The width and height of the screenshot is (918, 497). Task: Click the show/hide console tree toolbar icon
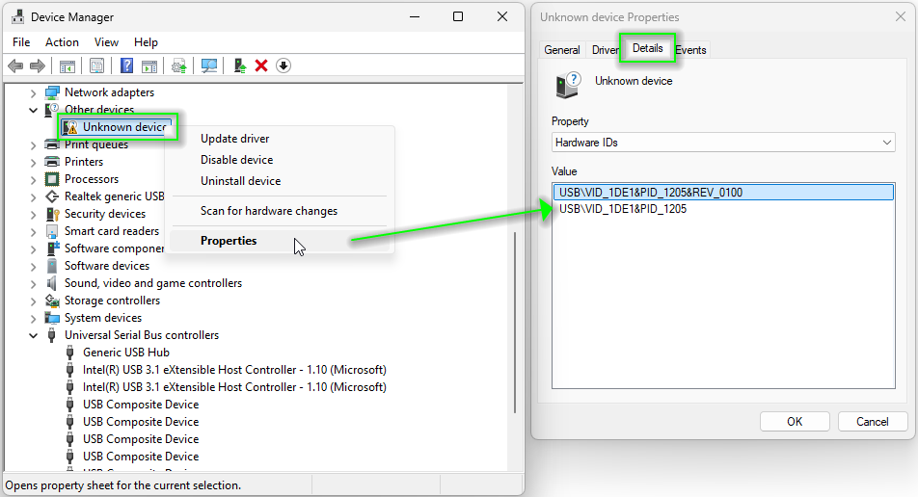coord(67,65)
